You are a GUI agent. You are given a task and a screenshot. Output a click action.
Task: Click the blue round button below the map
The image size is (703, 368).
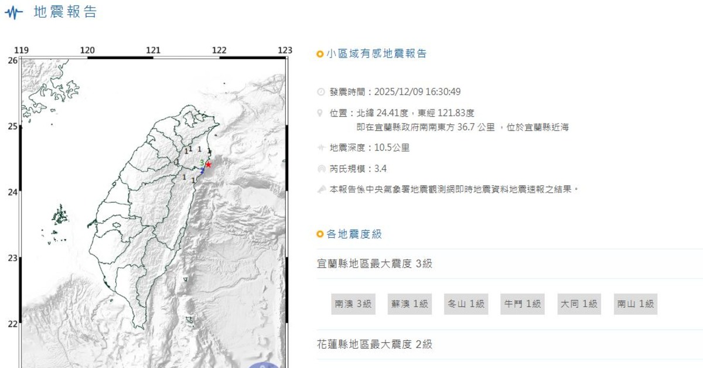tap(264, 364)
